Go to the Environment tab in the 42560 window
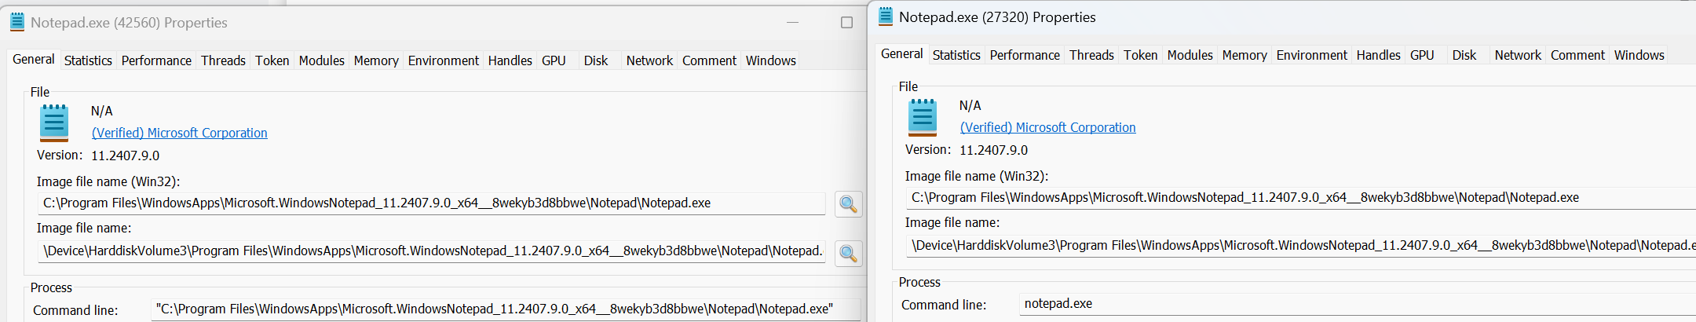This screenshot has width=1696, height=322. coord(443,60)
